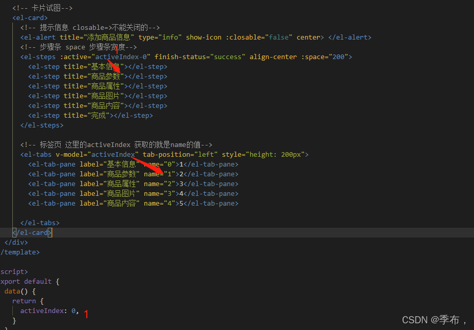Click el-step line titled "完成"
The height and width of the screenshot is (330, 474).
(90, 115)
